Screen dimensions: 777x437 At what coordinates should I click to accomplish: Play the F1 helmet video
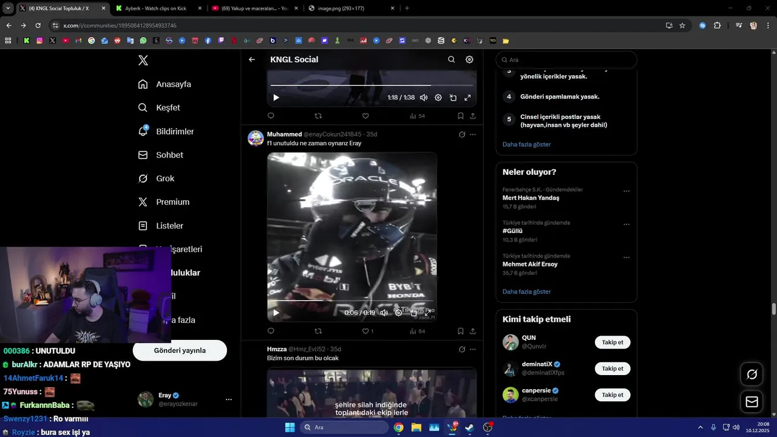[x=276, y=313]
